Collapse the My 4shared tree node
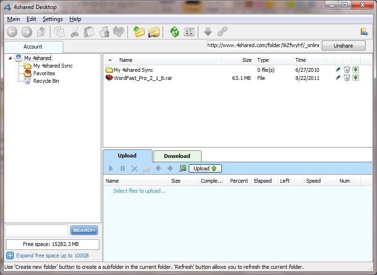 coord(10,58)
